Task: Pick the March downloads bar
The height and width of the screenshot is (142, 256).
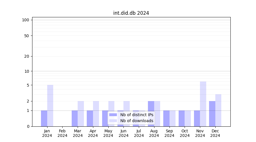Action: tap(81, 114)
